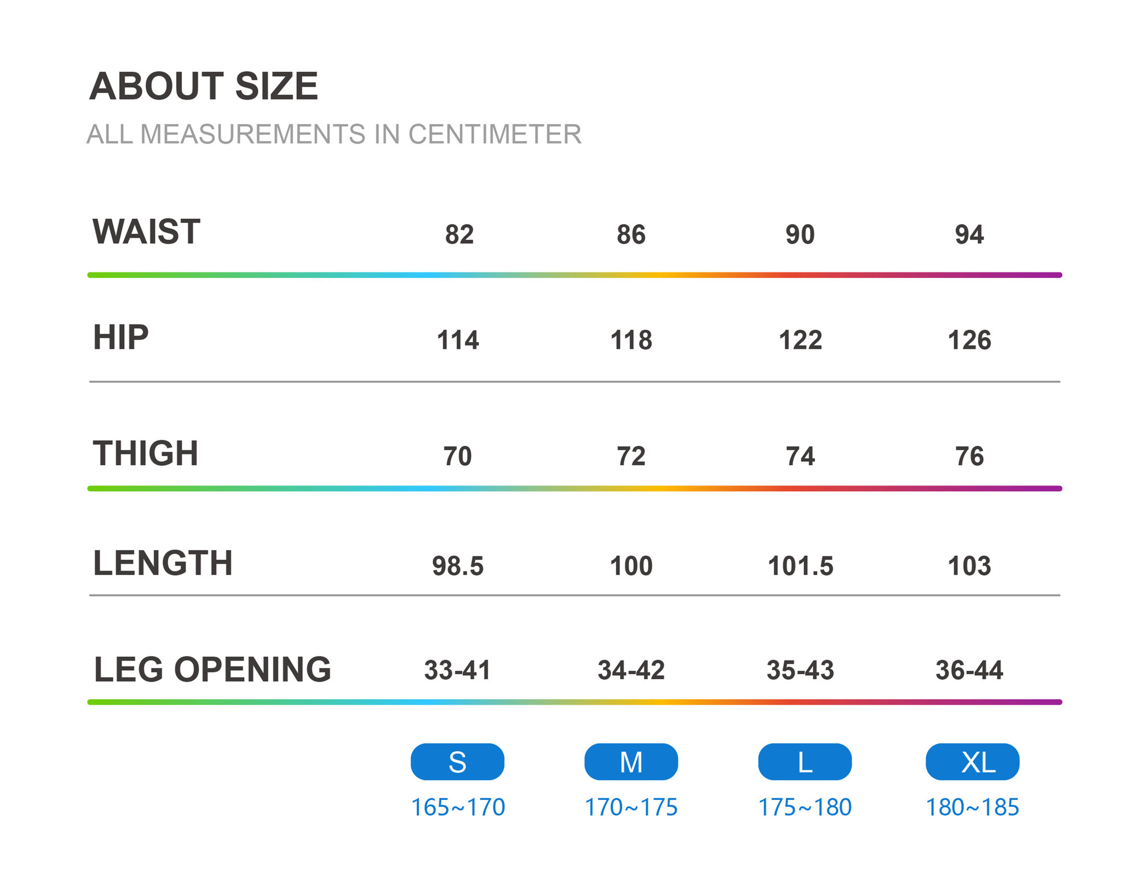Click waist value 82
Viewport: 1139px width, 882px height.
459,235
